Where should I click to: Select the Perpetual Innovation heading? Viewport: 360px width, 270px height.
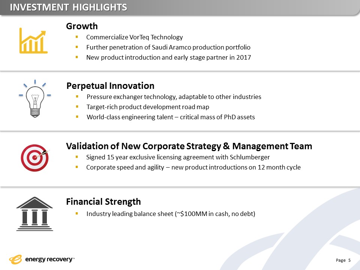(x=110, y=85)
